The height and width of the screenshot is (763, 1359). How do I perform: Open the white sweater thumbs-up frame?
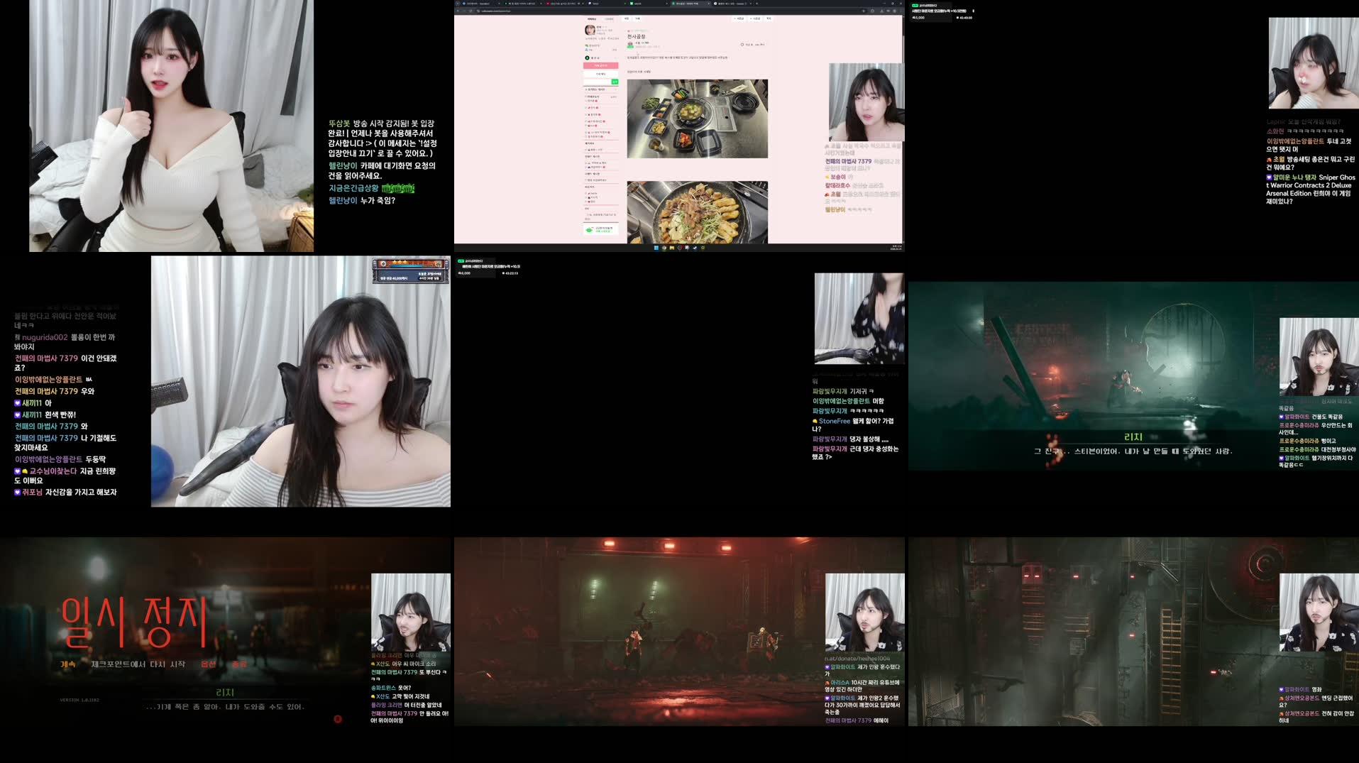[171, 126]
